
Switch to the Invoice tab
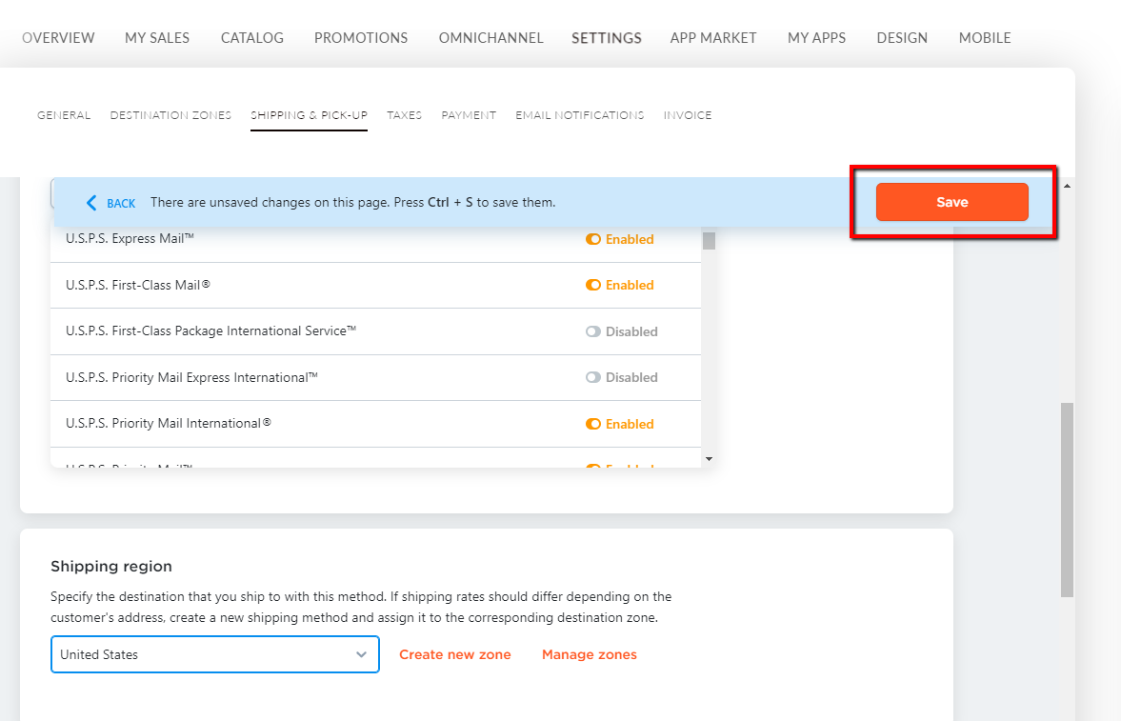tap(688, 115)
